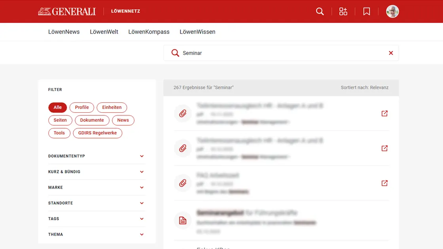Clear the Seminar search with the X
443x249 pixels.
[x=391, y=53]
